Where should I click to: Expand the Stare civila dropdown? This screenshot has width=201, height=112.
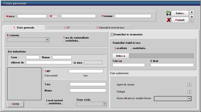pos(104,104)
